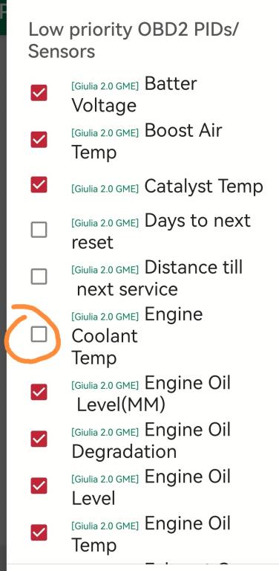Screen dimensions: 279x571
Task: Tap the Engine Coolant Temp label
Action: click(137, 336)
